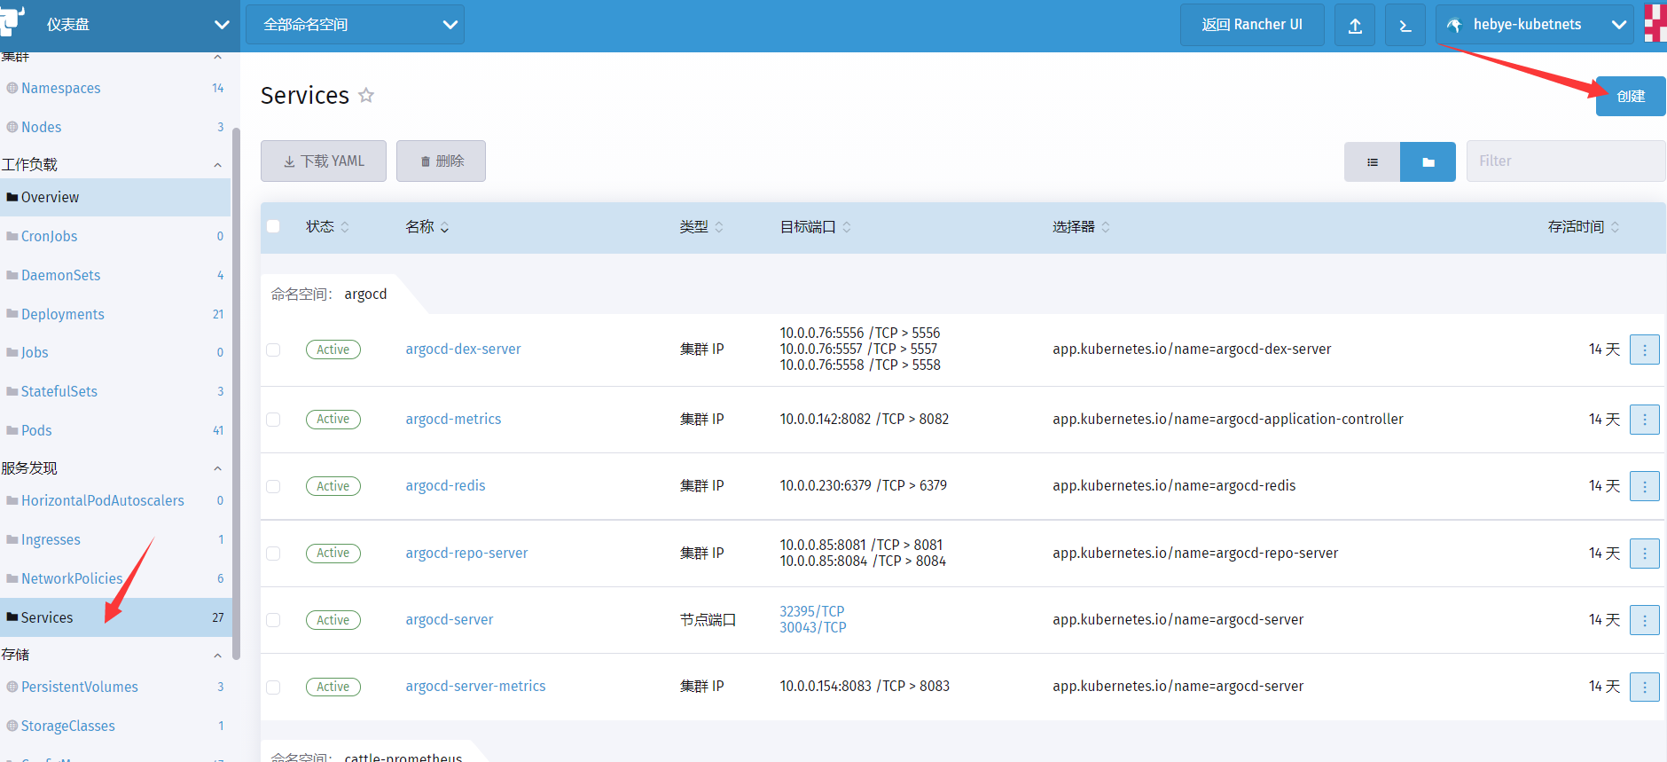Sort by 名称 column arrows

tap(444, 227)
